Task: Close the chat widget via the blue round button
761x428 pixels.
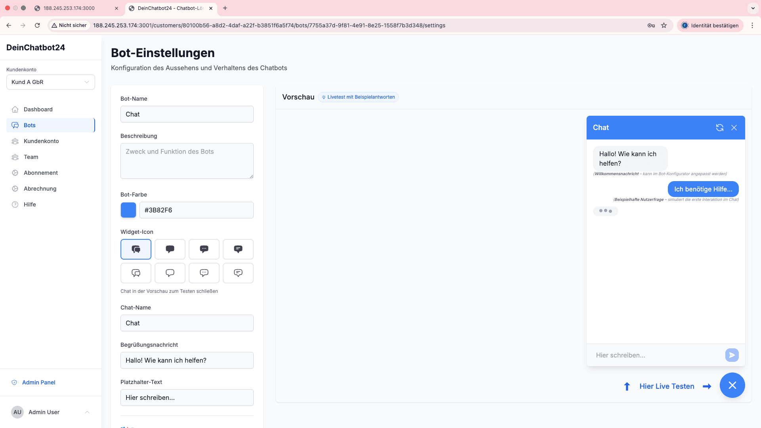Action: click(732, 385)
